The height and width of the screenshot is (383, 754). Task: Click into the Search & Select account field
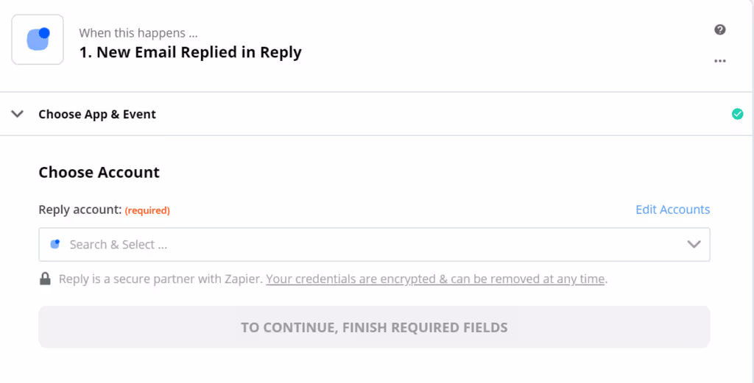point(374,244)
